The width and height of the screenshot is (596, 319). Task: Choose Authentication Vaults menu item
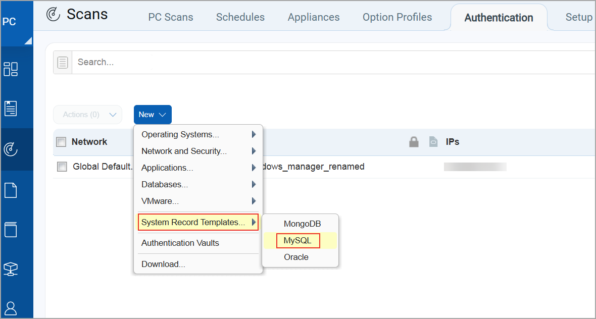180,243
